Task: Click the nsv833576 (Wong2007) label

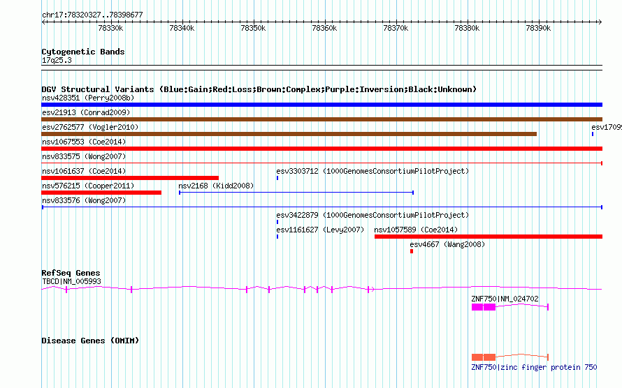Action: (84, 200)
